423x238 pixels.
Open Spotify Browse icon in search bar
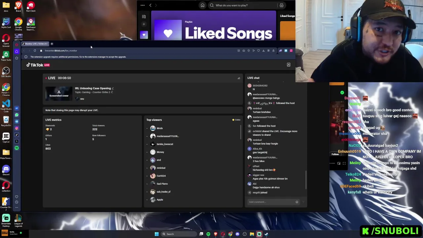[x=282, y=5]
